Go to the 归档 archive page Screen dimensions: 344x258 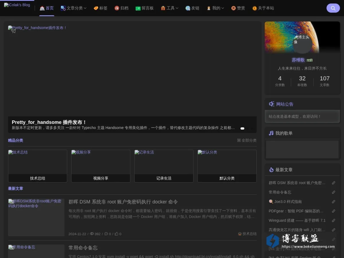tap(121, 8)
